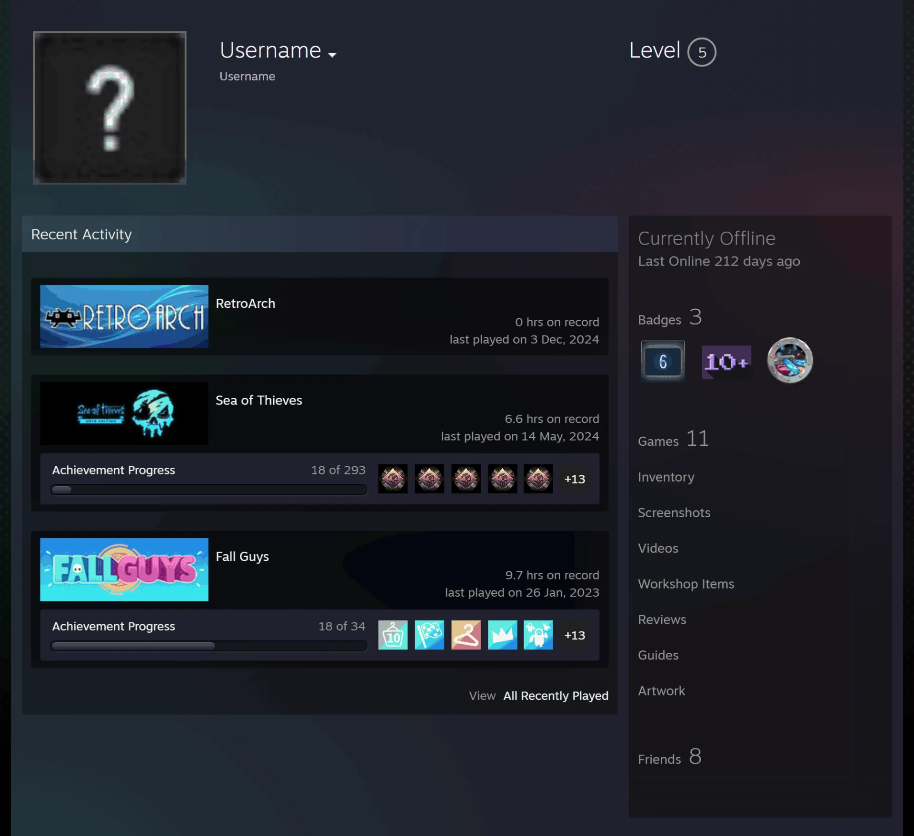The height and width of the screenshot is (836, 914).
Task: Show +13 more Fall Guys achievements
Action: click(x=575, y=635)
